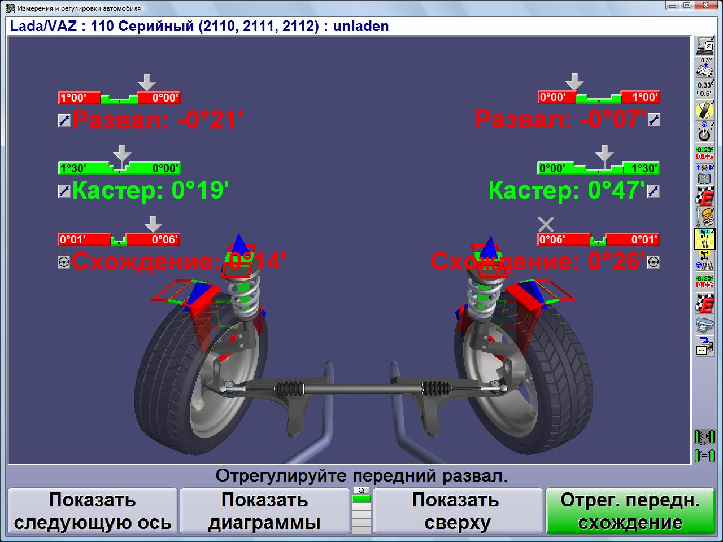Screen dimensions: 723x542
Task: Click the right camber bar graph 0°00' to 1°00'
Action: (x=599, y=98)
